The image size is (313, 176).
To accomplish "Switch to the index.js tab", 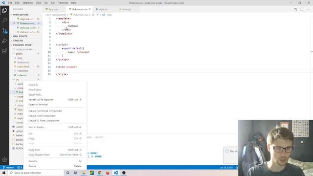I will 127,9.
